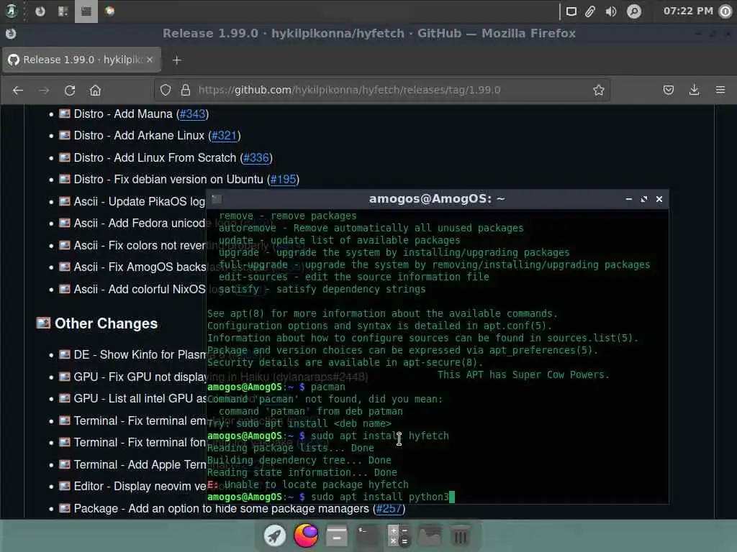The height and width of the screenshot is (552, 737).
Task: Click the terminal title amogos@AmogOS: ~
Action: 437,199
